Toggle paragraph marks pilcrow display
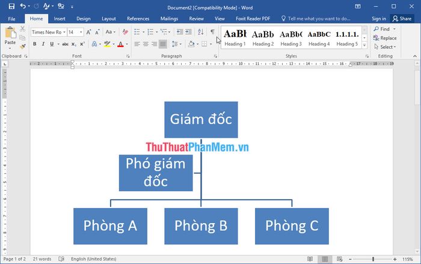Image resolution: width=421 pixels, height=264 pixels. click(212, 32)
